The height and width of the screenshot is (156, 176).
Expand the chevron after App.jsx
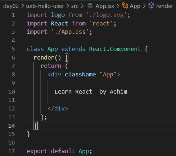point(118,6)
